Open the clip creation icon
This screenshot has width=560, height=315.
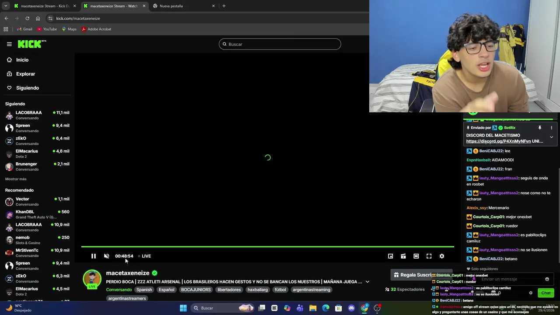point(403,256)
